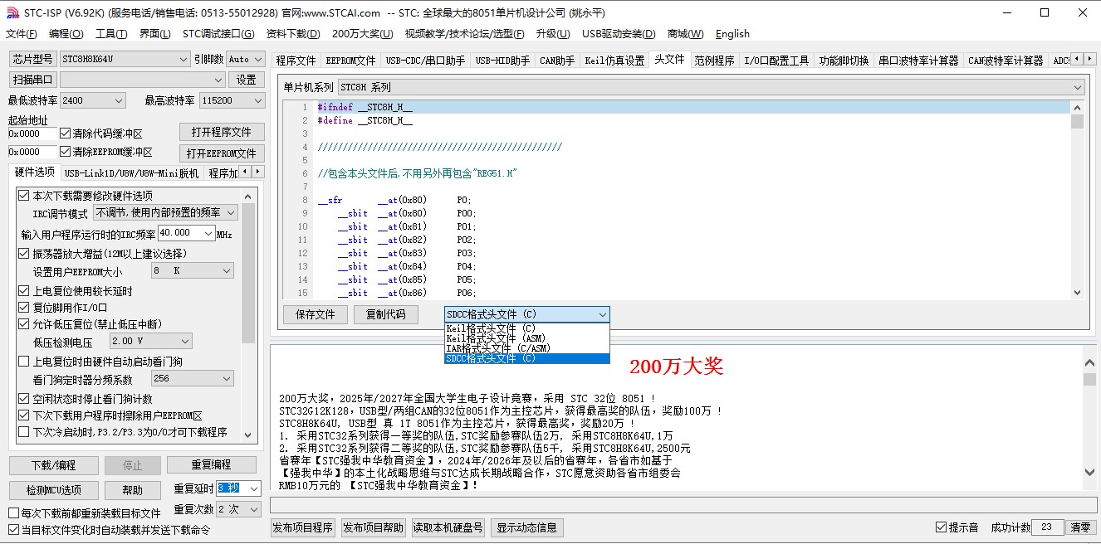Click the 设置 port button
1101x544 pixels.
tap(247, 80)
